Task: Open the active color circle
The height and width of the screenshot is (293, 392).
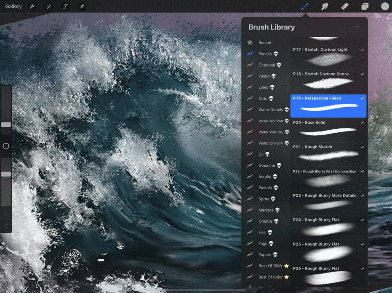Action: tap(385, 6)
